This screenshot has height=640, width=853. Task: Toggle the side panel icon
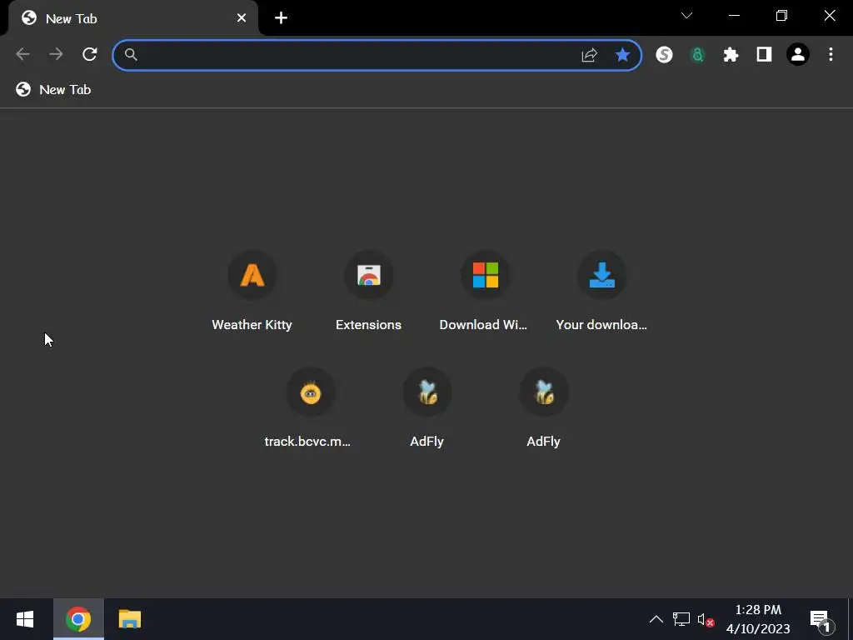tap(765, 54)
